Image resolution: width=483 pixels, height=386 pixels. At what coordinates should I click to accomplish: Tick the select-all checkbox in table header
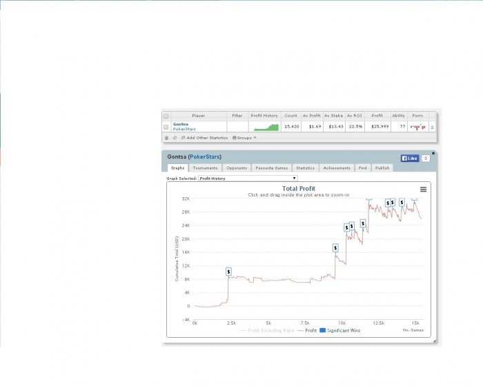click(166, 116)
